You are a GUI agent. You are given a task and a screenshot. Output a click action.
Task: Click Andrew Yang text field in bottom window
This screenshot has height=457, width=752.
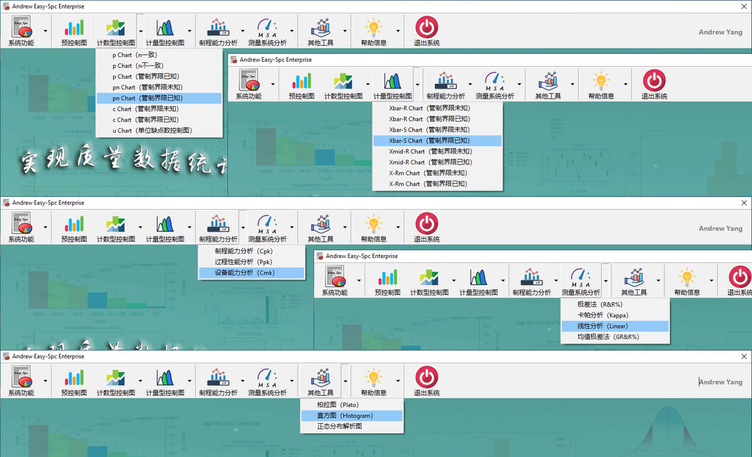point(720,382)
